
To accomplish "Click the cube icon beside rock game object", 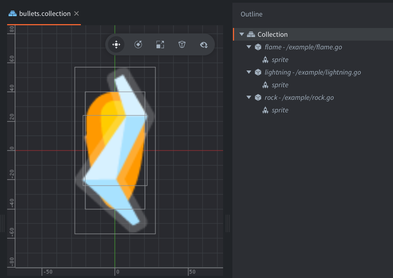I will pos(258,98).
